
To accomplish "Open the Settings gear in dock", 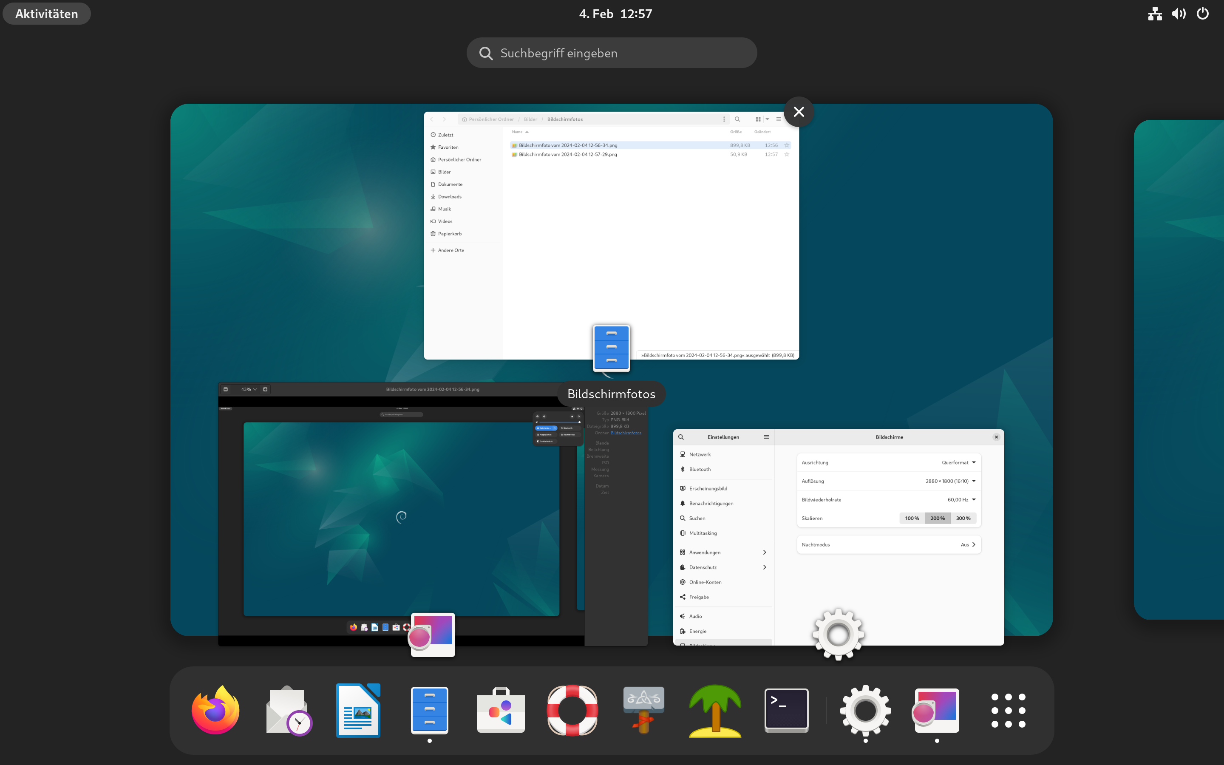I will tap(865, 710).
